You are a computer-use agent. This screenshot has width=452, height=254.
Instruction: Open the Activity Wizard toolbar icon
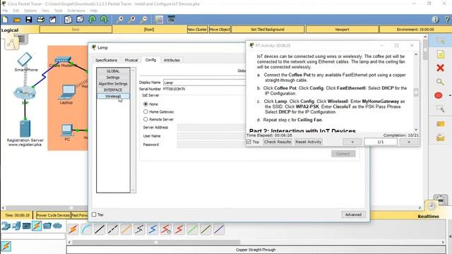click(52, 20)
